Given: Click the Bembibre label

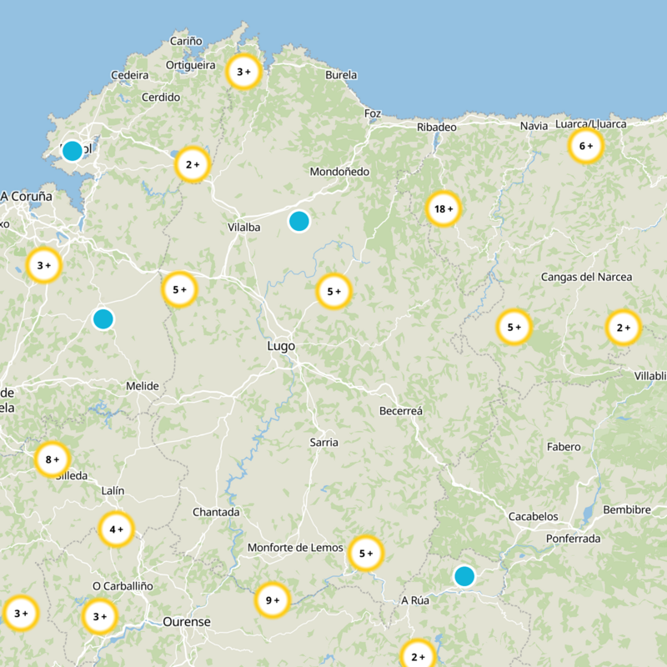Looking at the screenshot, I should pyautogui.click(x=627, y=509).
